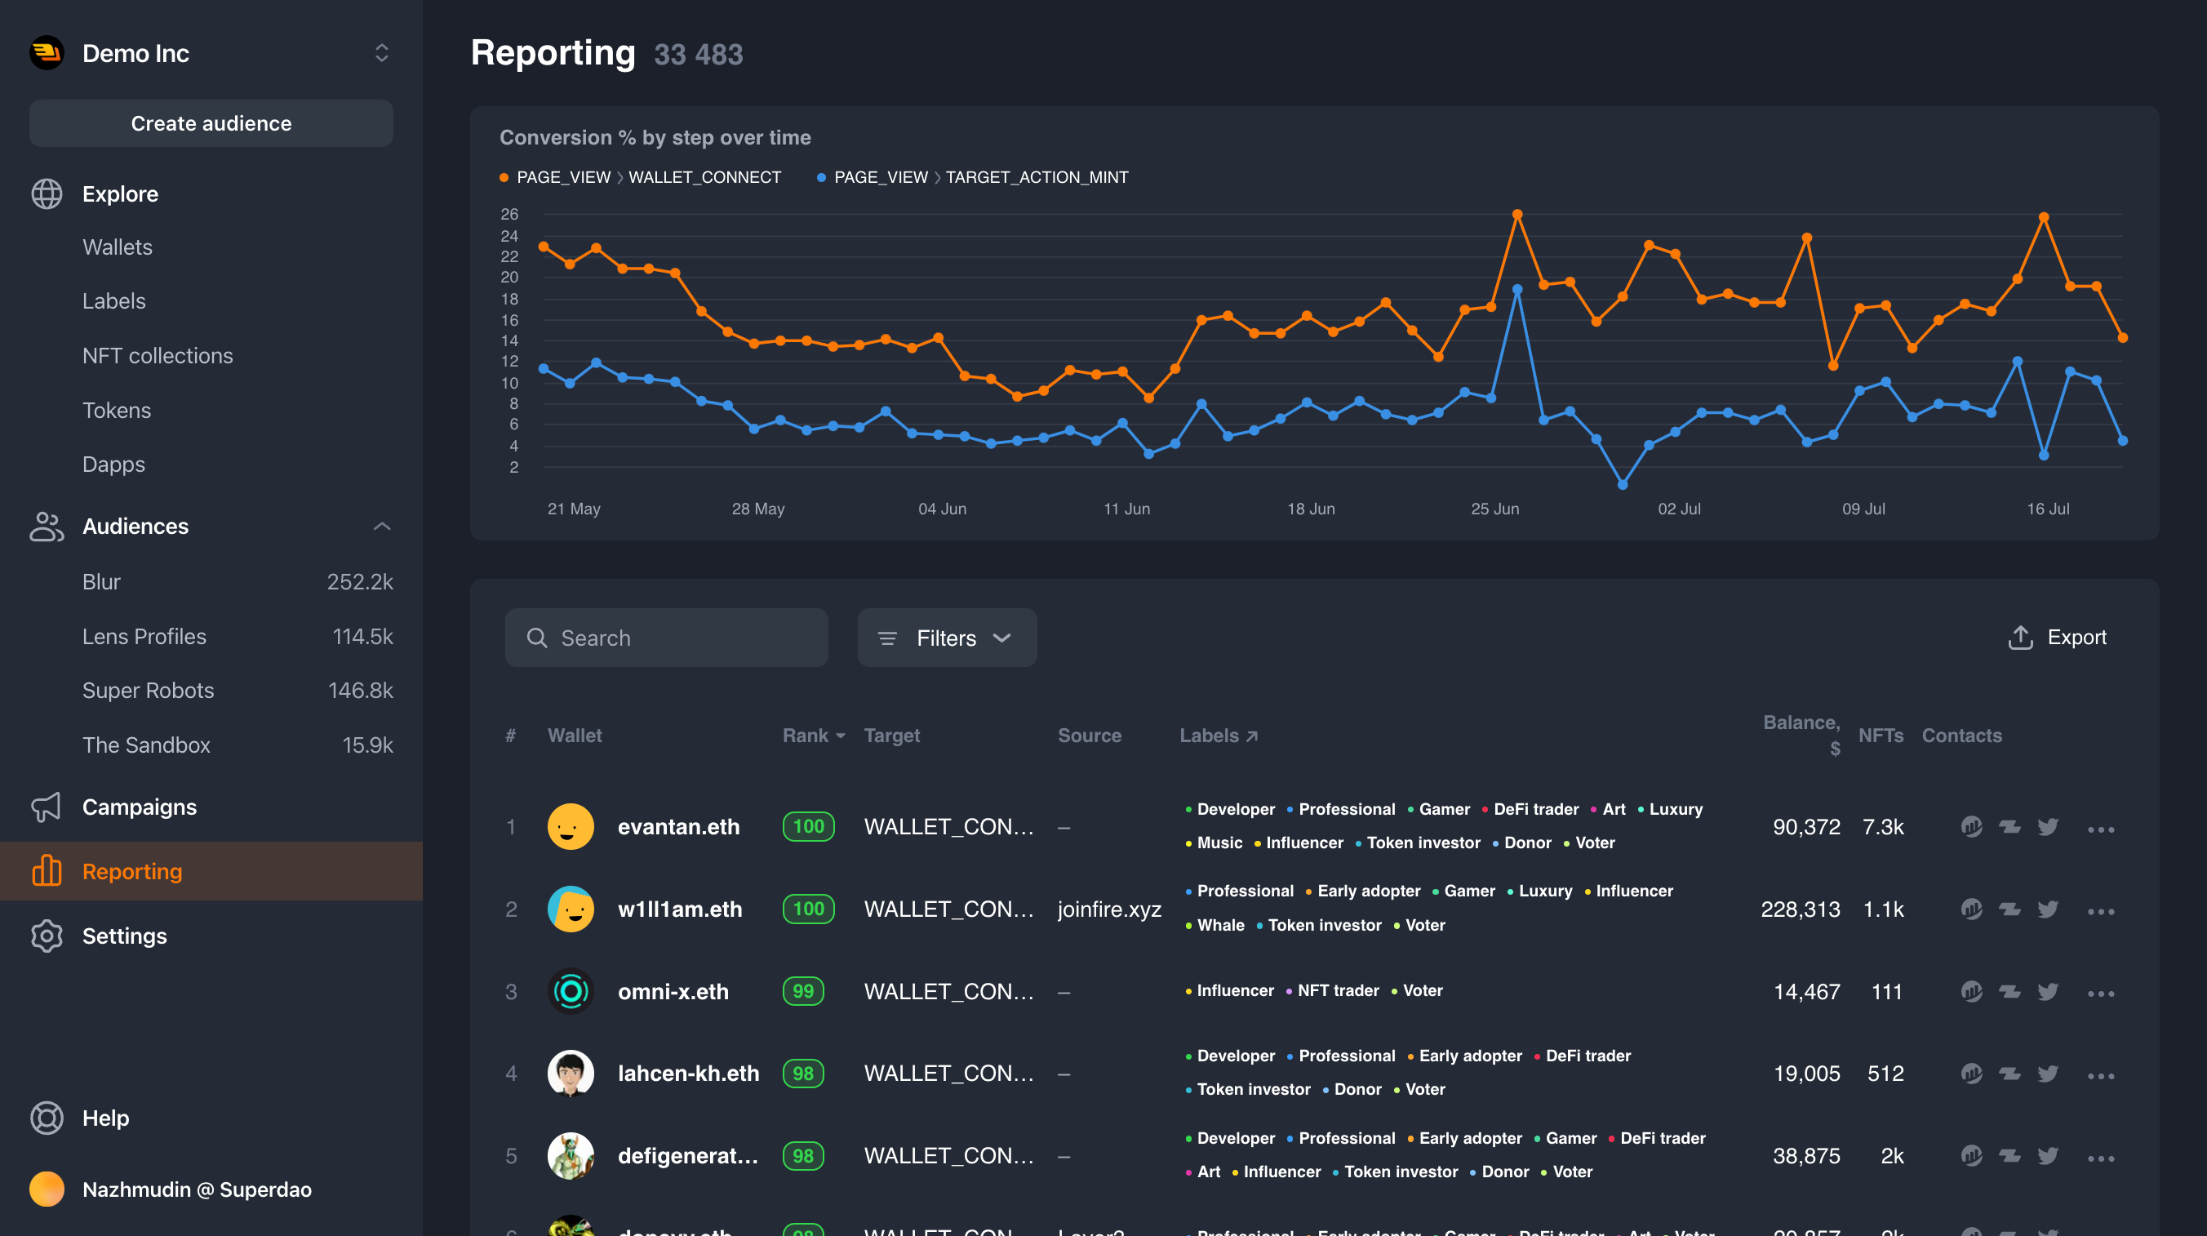The width and height of the screenshot is (2207, 1236).
Task: Toggle PAGE_VIEW TARGET_ACTION_MINT legend series
Action: point(972,177)
